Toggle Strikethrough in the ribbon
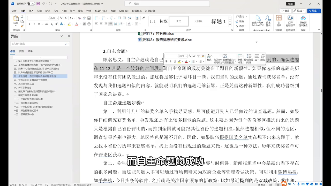The width and height of the screenshot is (331, 186). pos(47,24)
